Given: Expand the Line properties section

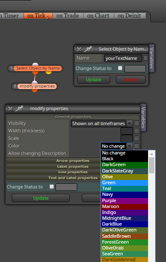Looking at the screenshot, I should (73, 172).
